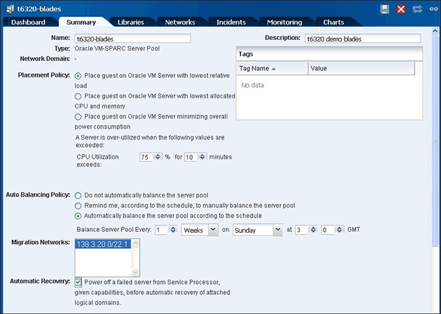This screenshot has width=441, height=314.
Task: Click Migration Networks list scroll up arrow
Action: click(136, 243)
